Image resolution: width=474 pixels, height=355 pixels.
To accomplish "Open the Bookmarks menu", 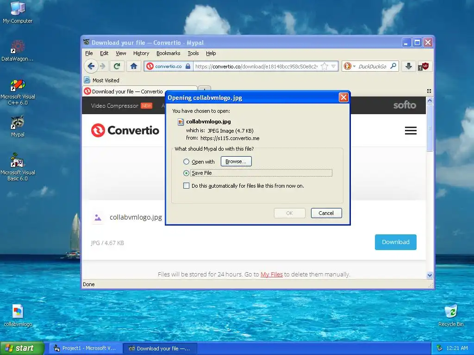I will click(168, 53).
